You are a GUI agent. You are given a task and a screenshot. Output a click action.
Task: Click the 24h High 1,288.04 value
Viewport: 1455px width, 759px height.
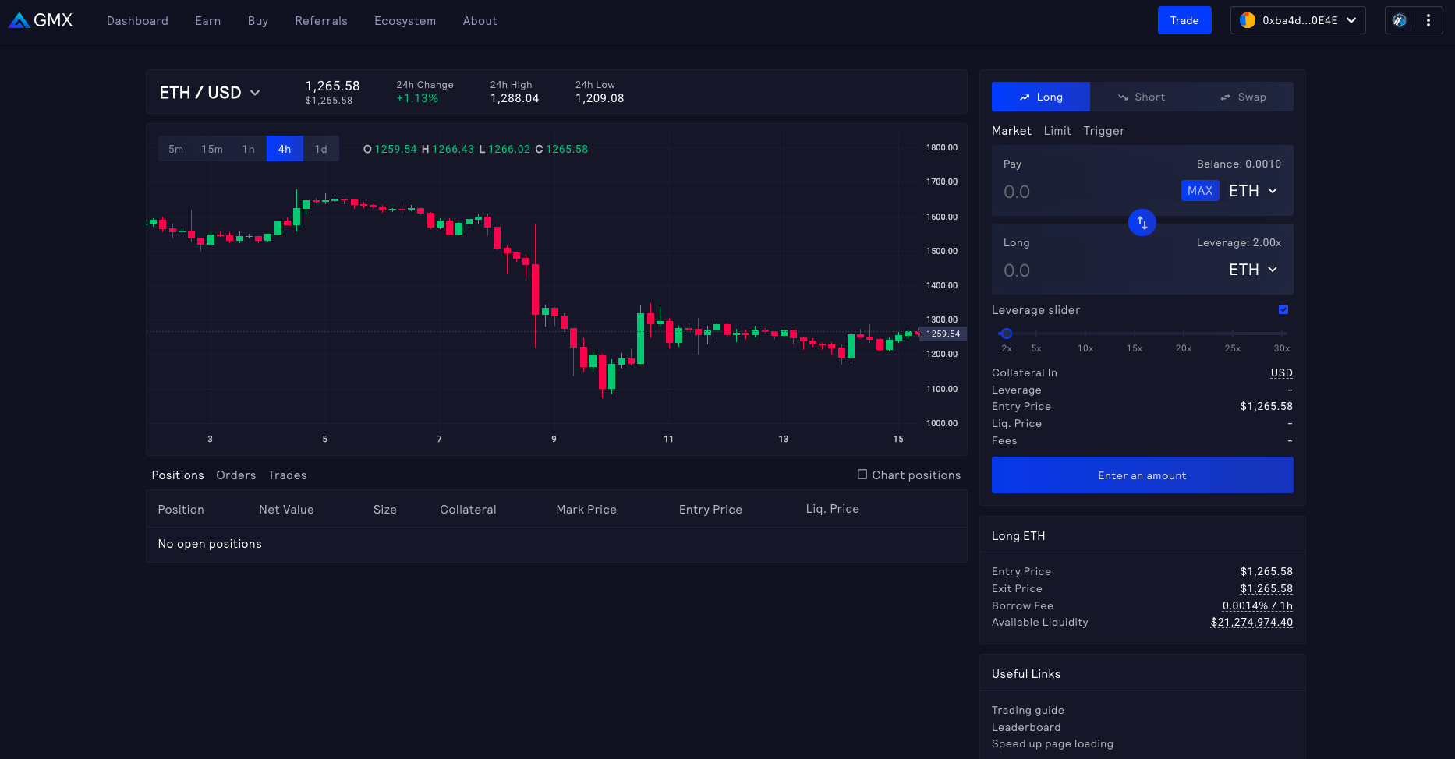pos(515,98)
